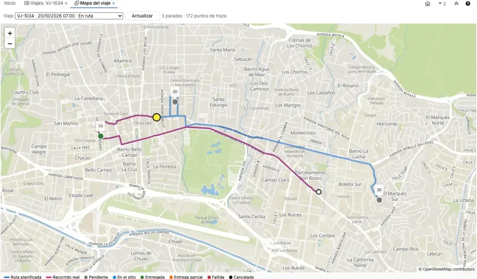Viewport: 477px width, 279px height.
Task: Click the '3 paradas · 172 puntos de traza' text
Action: 194,16
